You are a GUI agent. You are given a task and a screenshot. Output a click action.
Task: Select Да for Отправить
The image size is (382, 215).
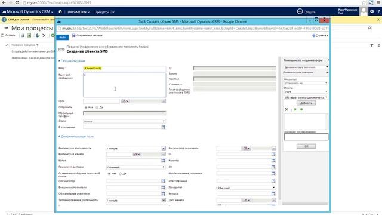(97, 107)
